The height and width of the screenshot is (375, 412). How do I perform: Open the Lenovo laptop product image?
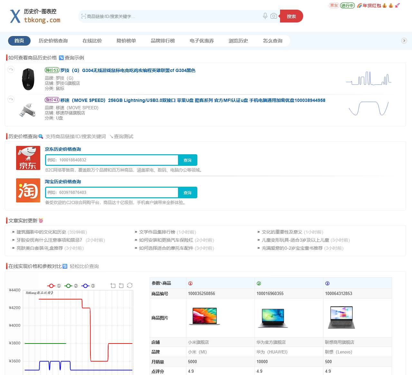coord(342,317)
